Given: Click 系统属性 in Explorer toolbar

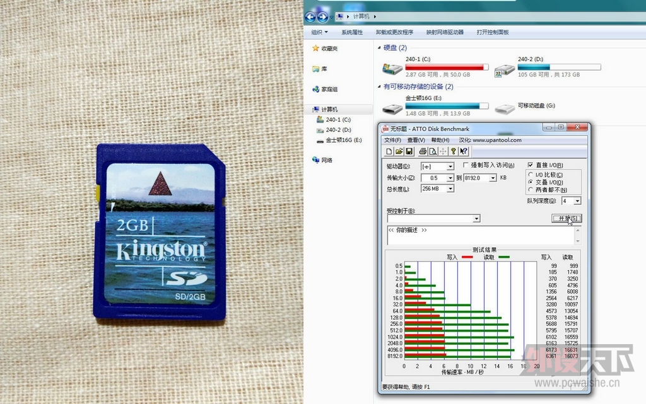Looking at the screenshot, I should pos(352,32).
